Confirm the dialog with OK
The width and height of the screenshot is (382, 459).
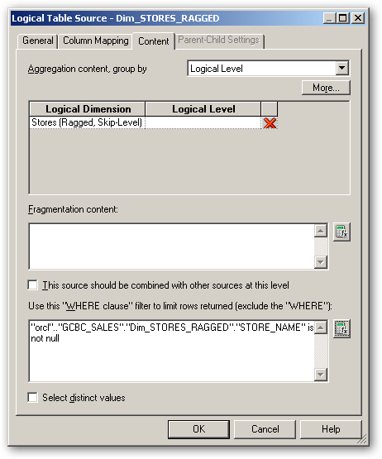[x=198, y=429]
